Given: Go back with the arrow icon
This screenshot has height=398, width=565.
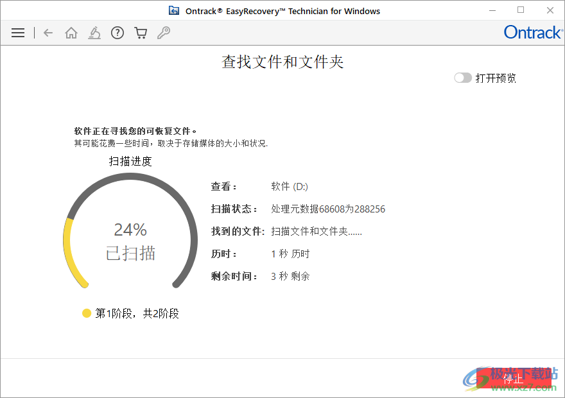Looking at the screenshot, I should (48, 33).
